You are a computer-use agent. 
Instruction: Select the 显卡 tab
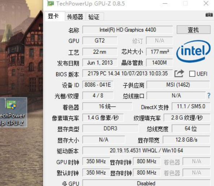click(53, 16)
